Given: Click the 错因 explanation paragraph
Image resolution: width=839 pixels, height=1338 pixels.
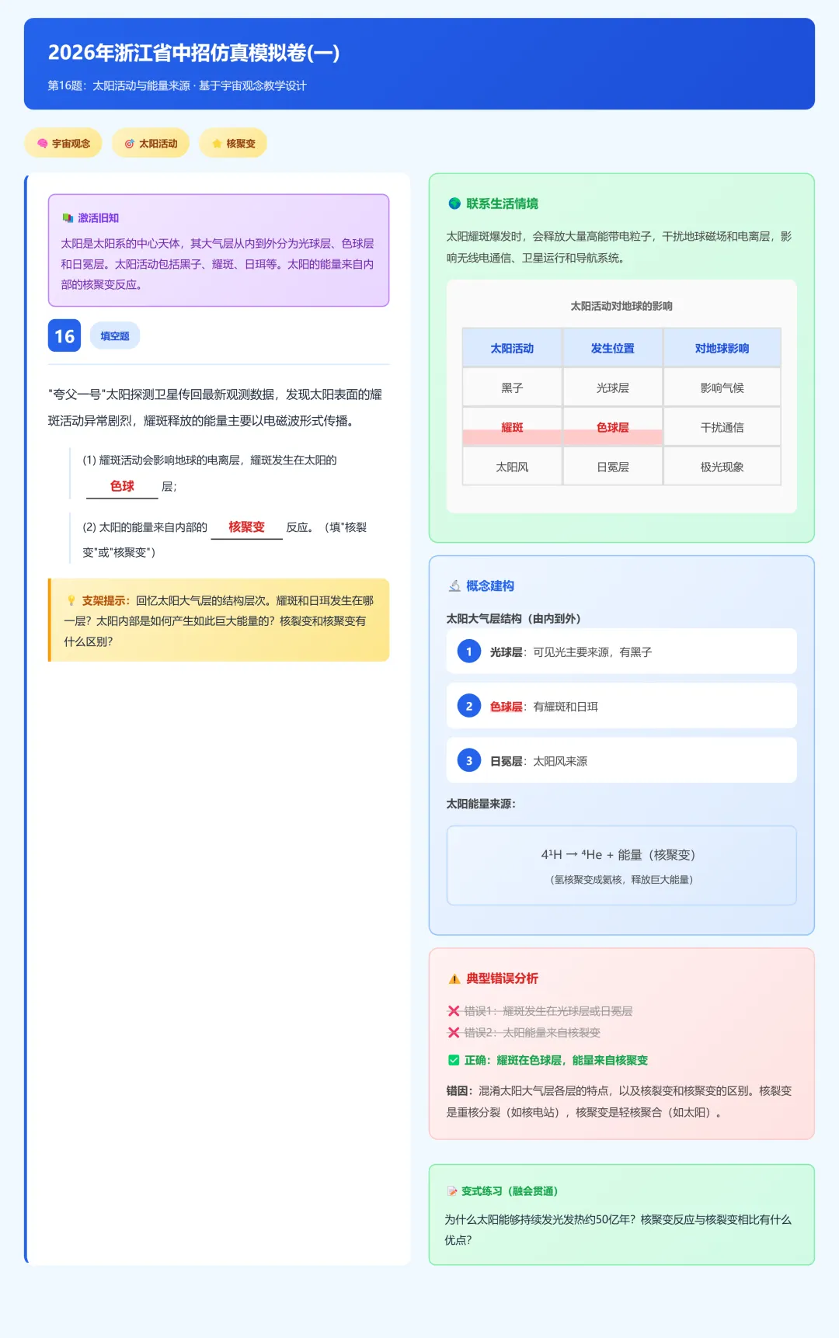Looking at the screenshot, I should [x=619, y=1101].
